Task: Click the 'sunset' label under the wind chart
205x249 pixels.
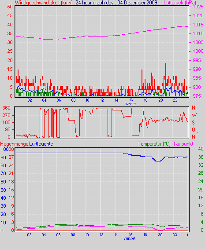Action: (x=130, y=104)
